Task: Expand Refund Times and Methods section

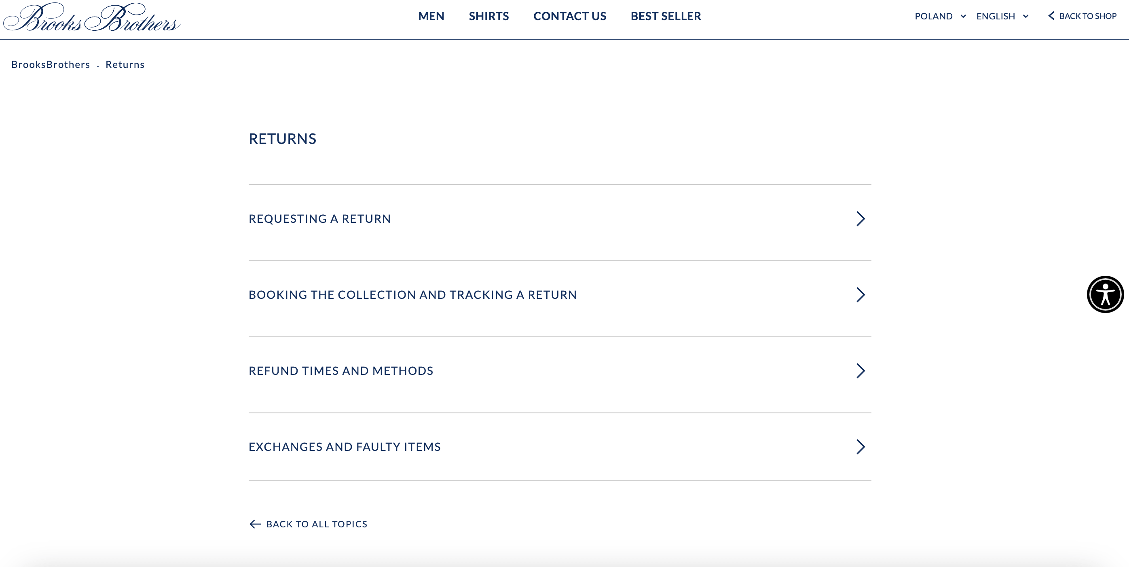Action: 560,371
